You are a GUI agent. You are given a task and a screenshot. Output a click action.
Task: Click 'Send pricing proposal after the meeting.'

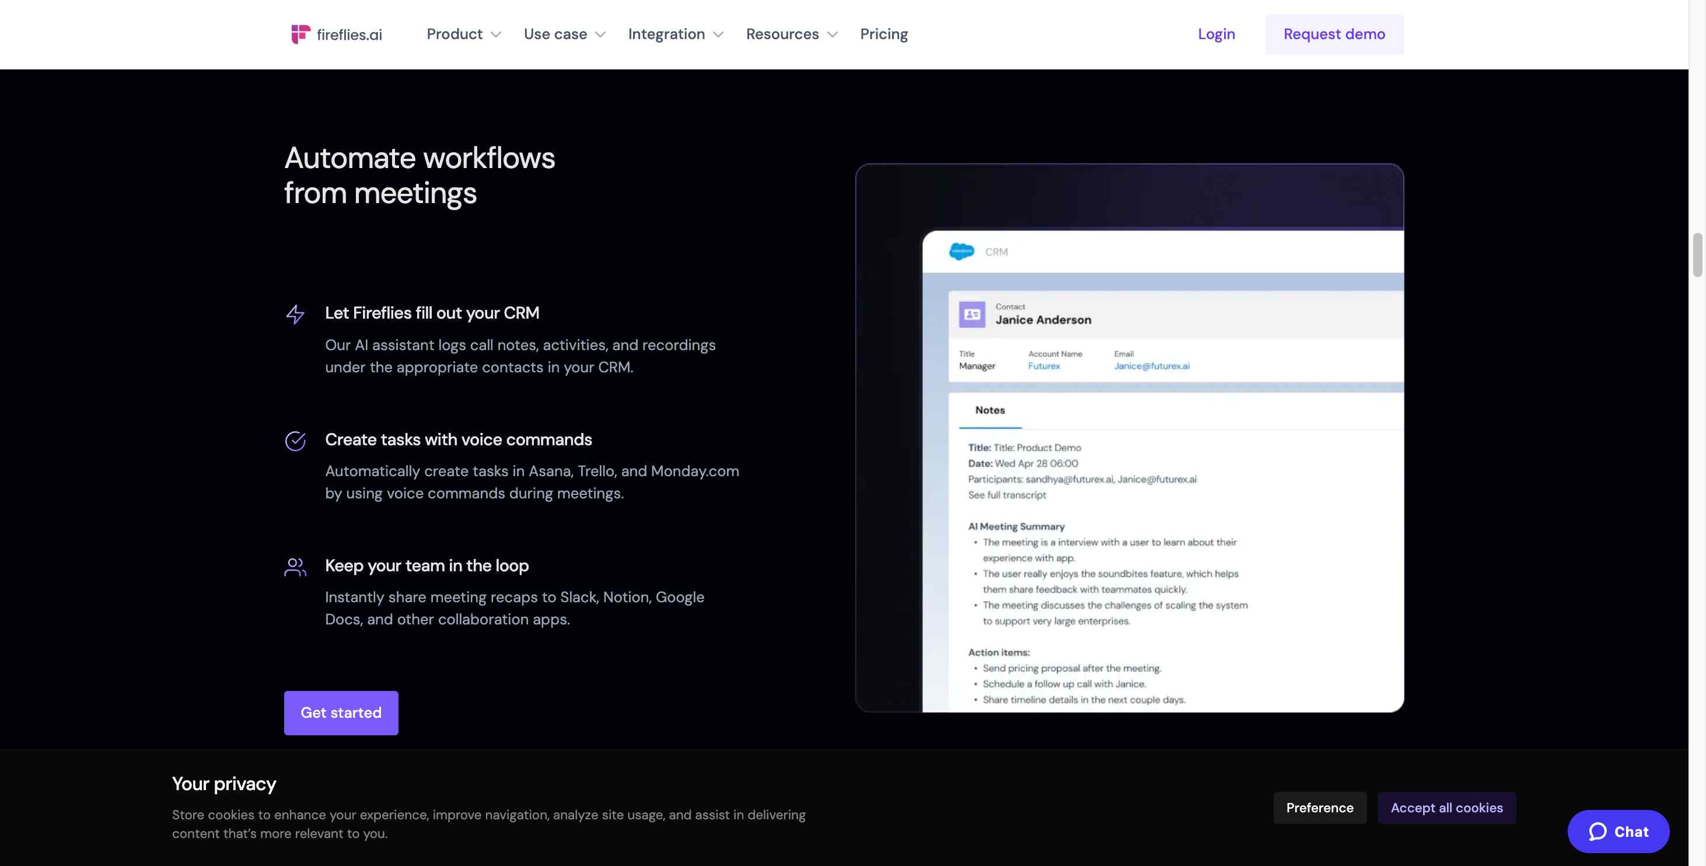pos(1072,668)
